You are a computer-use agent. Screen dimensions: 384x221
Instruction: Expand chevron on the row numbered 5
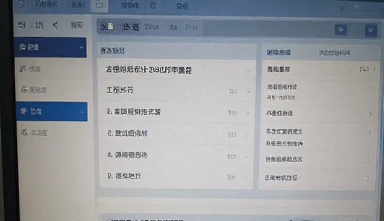(x=247, y=135)
